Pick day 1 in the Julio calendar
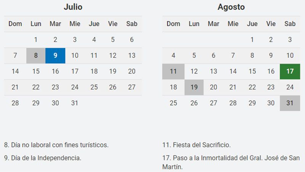The image size is (305, 172). pyautogui.click(x=36, y=39)
